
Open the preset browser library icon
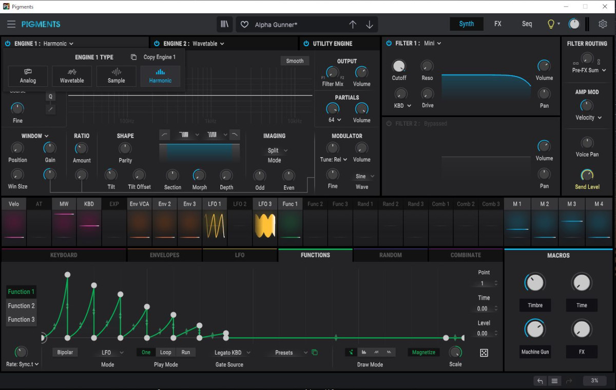click(224, 24)
